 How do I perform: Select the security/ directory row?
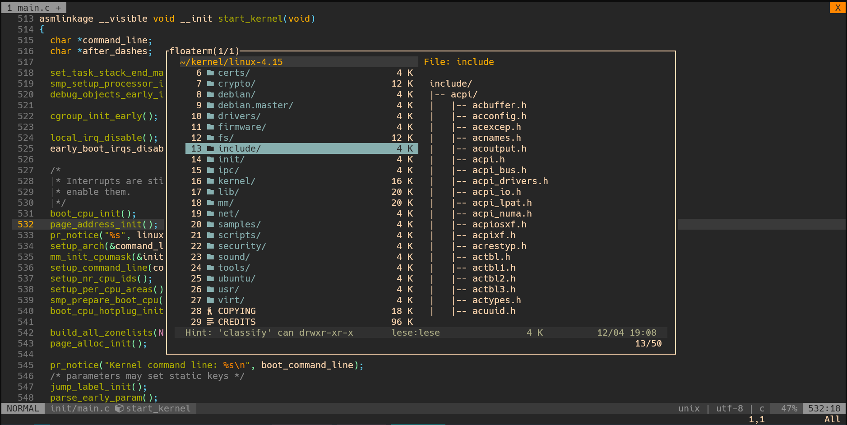click(302, 246)
